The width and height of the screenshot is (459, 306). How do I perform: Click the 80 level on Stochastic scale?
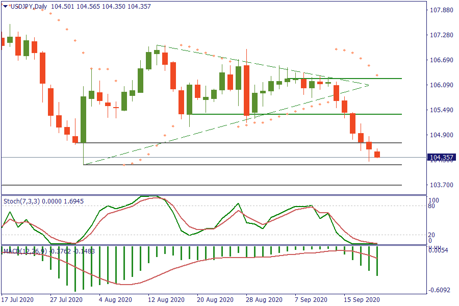click(x=431, y=206)
